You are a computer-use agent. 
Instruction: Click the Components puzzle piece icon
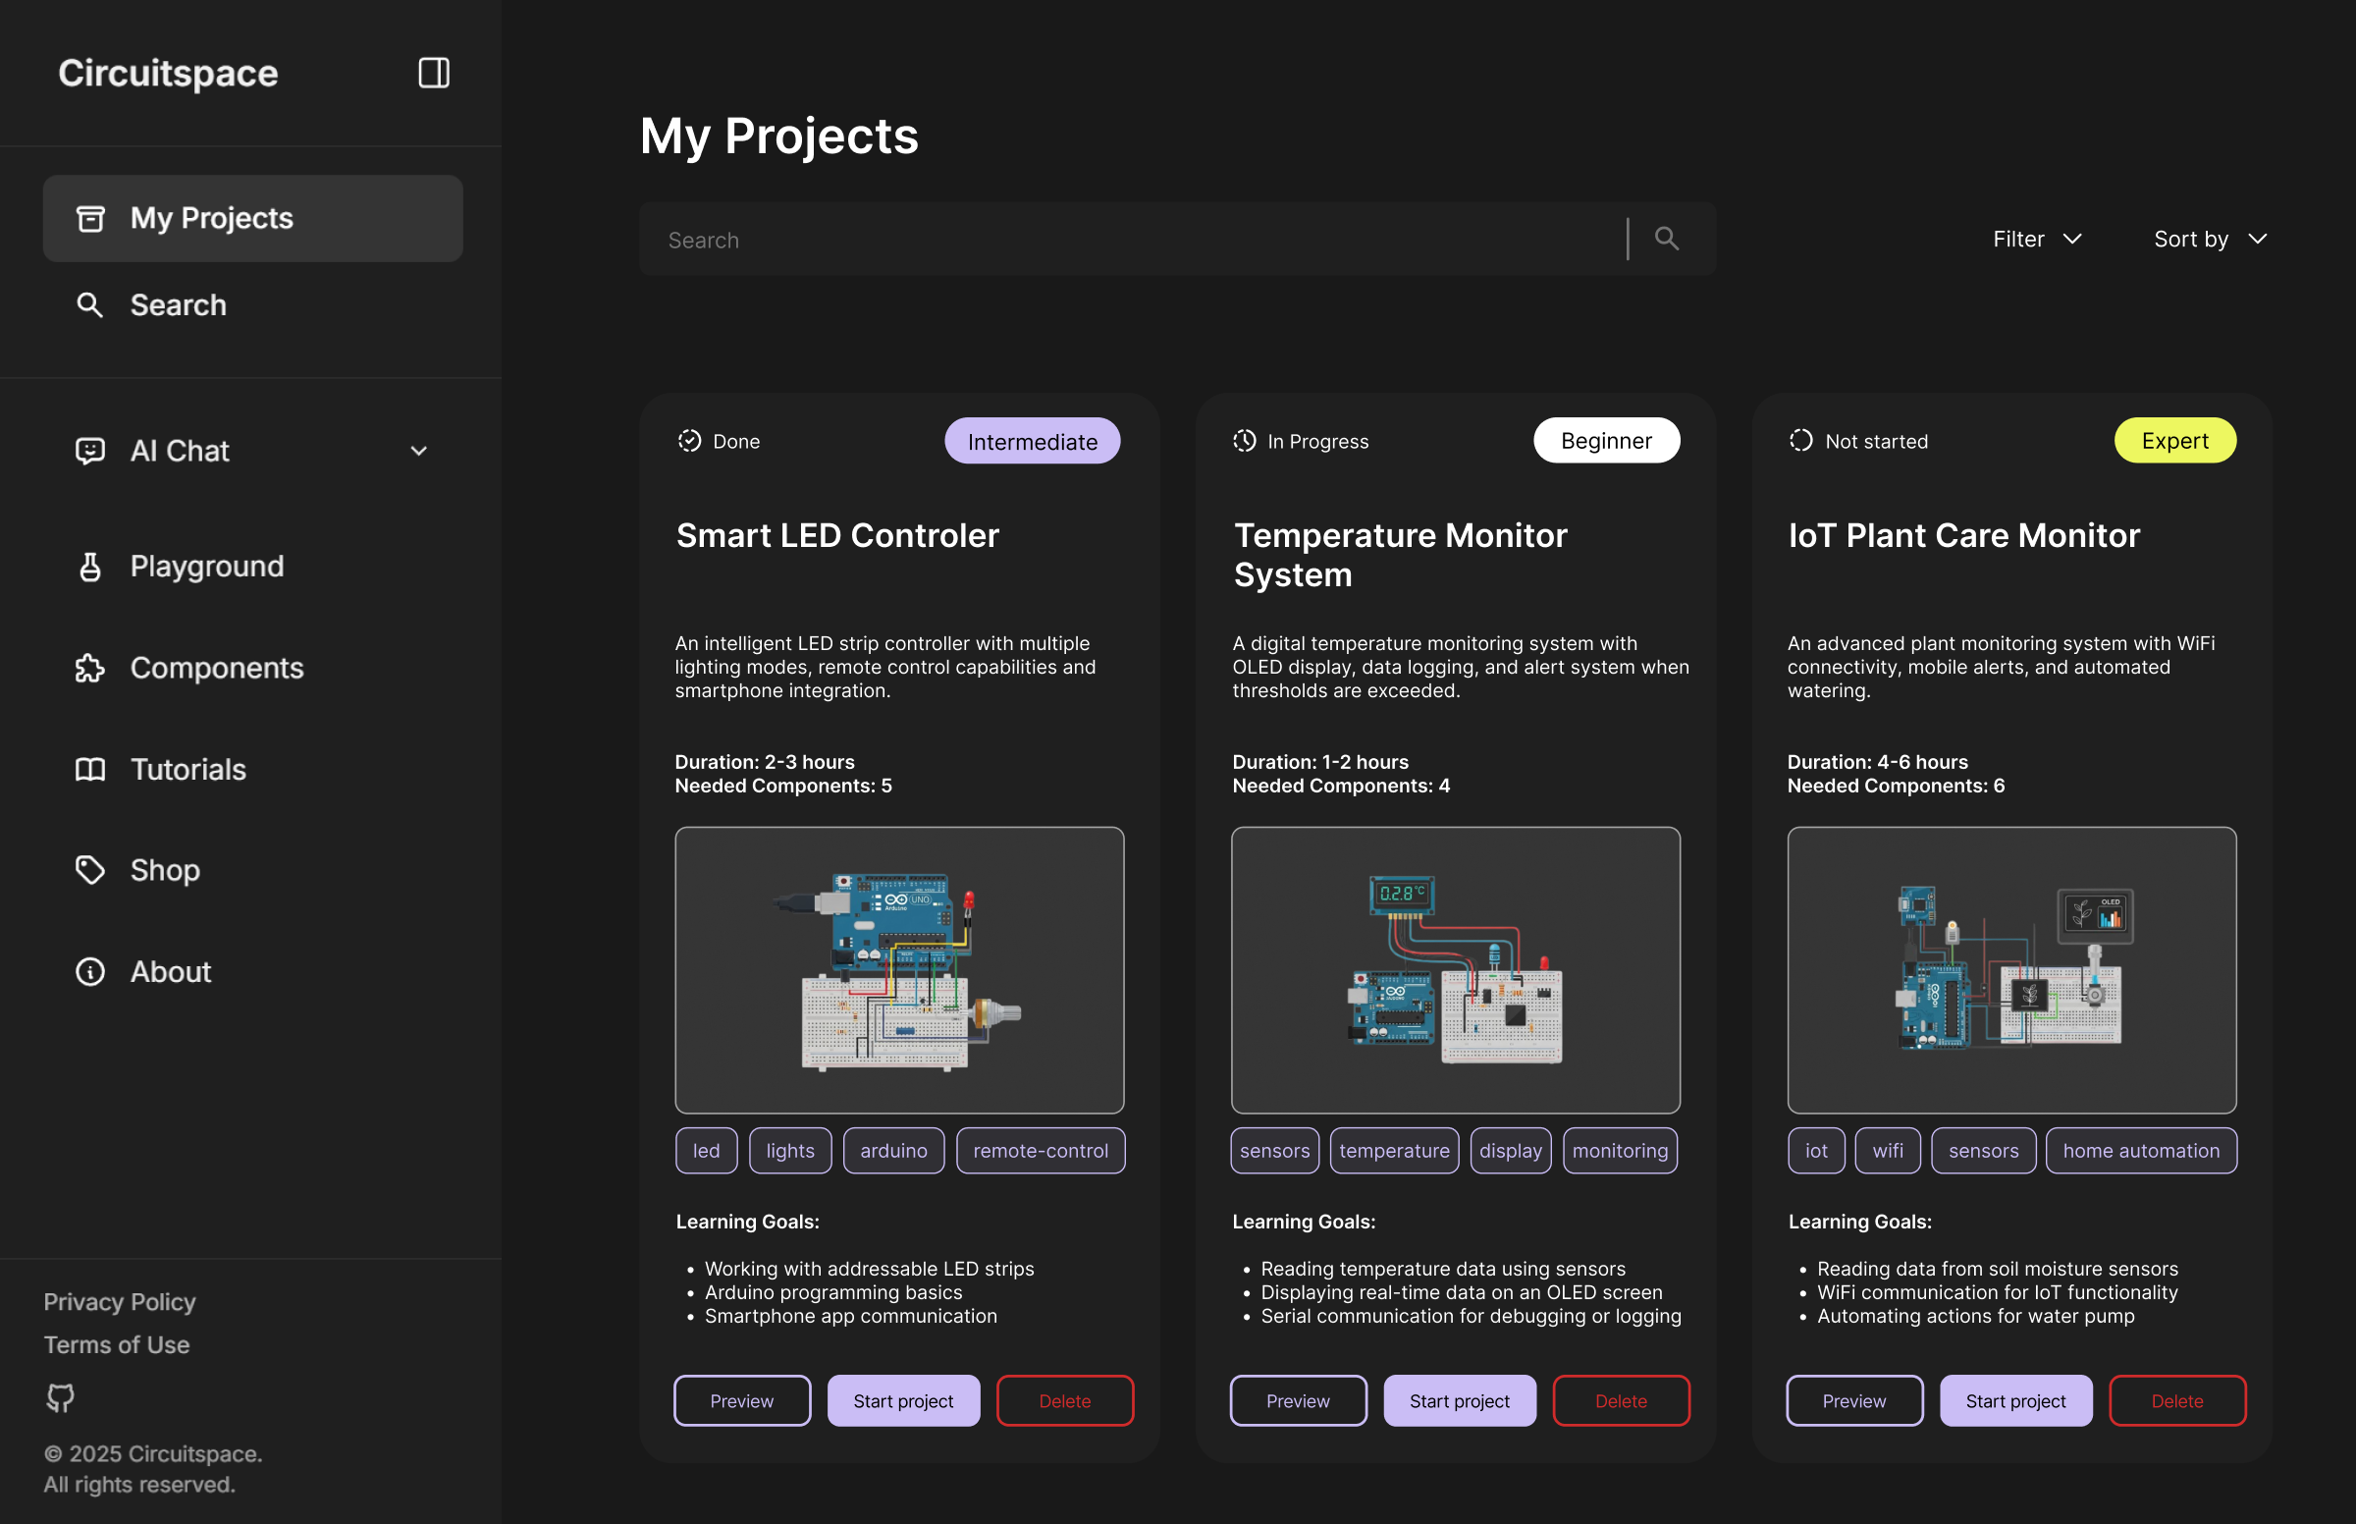pyautogui.click(x=90, y=668)
